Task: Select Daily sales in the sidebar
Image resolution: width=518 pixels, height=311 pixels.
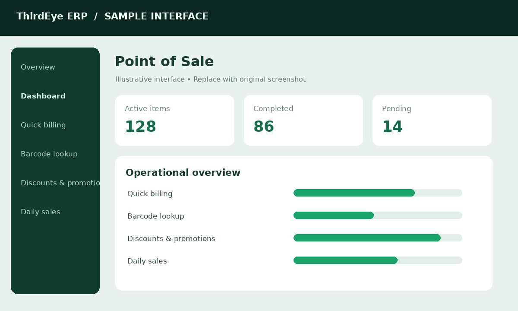Action: coord(41,212)
